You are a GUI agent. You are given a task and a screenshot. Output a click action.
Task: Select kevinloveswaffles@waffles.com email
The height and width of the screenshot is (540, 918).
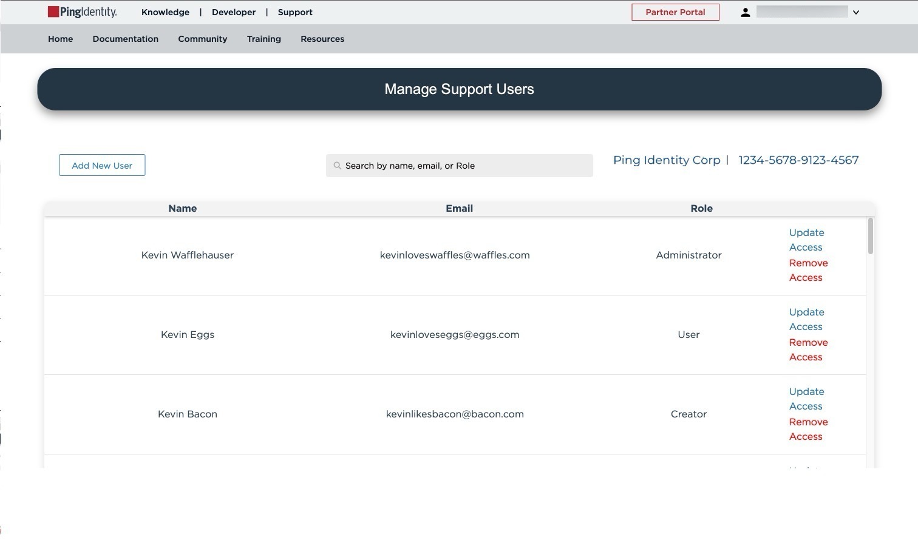point(455,255)
